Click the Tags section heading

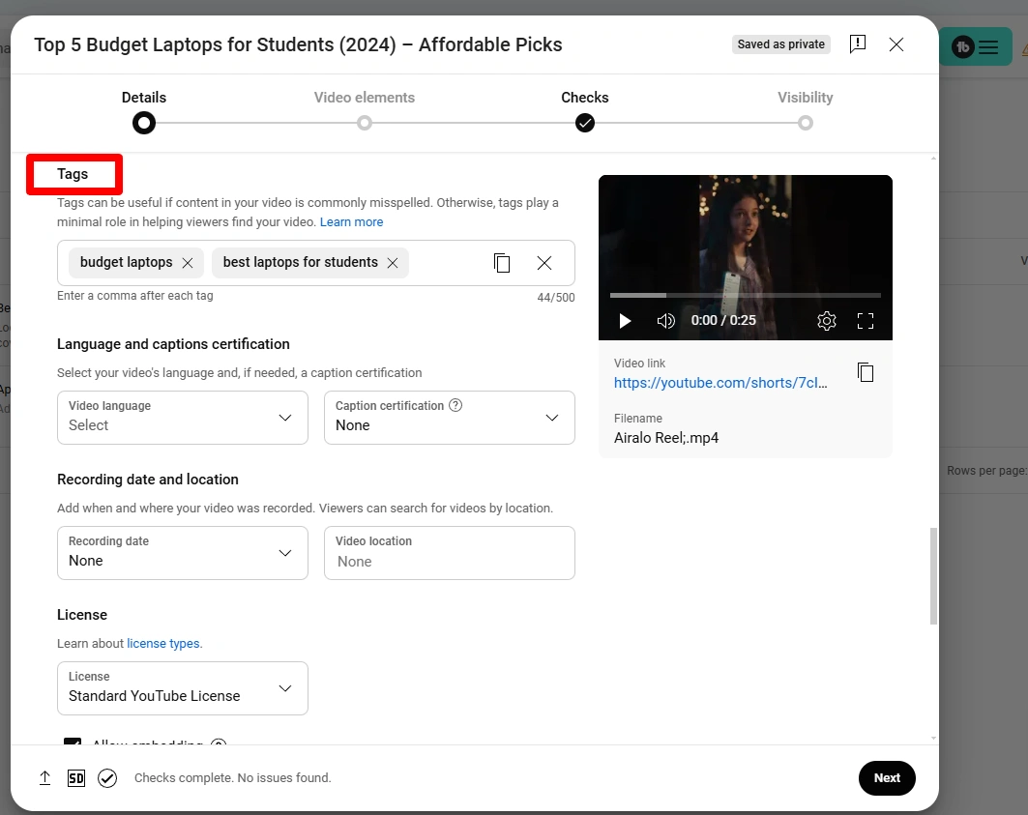click(x=73, y=174)
